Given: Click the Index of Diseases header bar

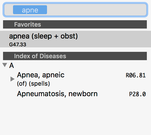Looking at the screenshot, I should click(x=75, y=56).
